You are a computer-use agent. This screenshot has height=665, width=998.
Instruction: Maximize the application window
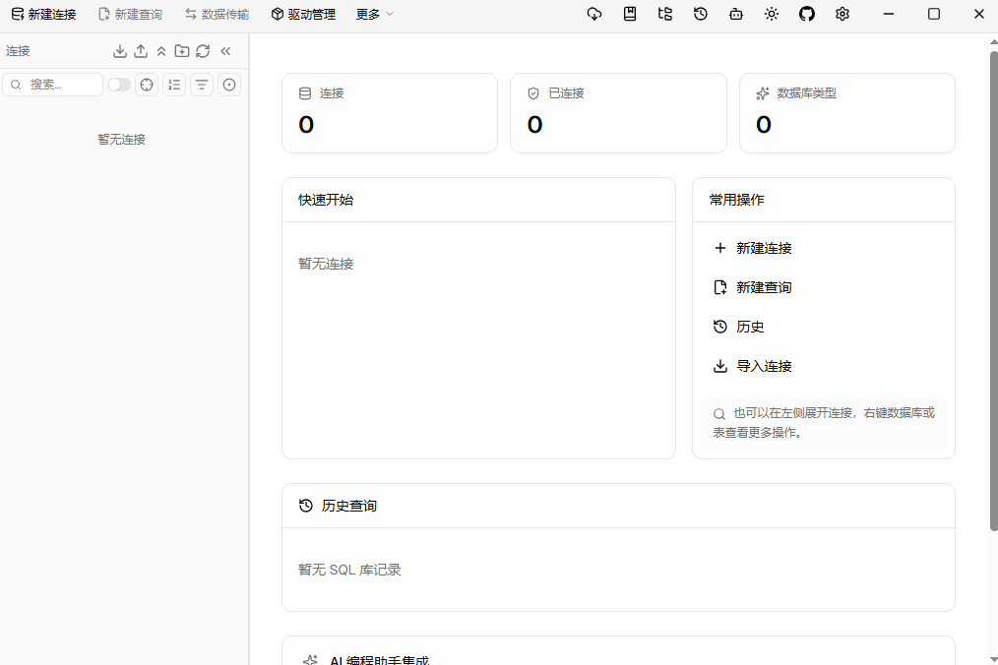click(x=934, y=14)
